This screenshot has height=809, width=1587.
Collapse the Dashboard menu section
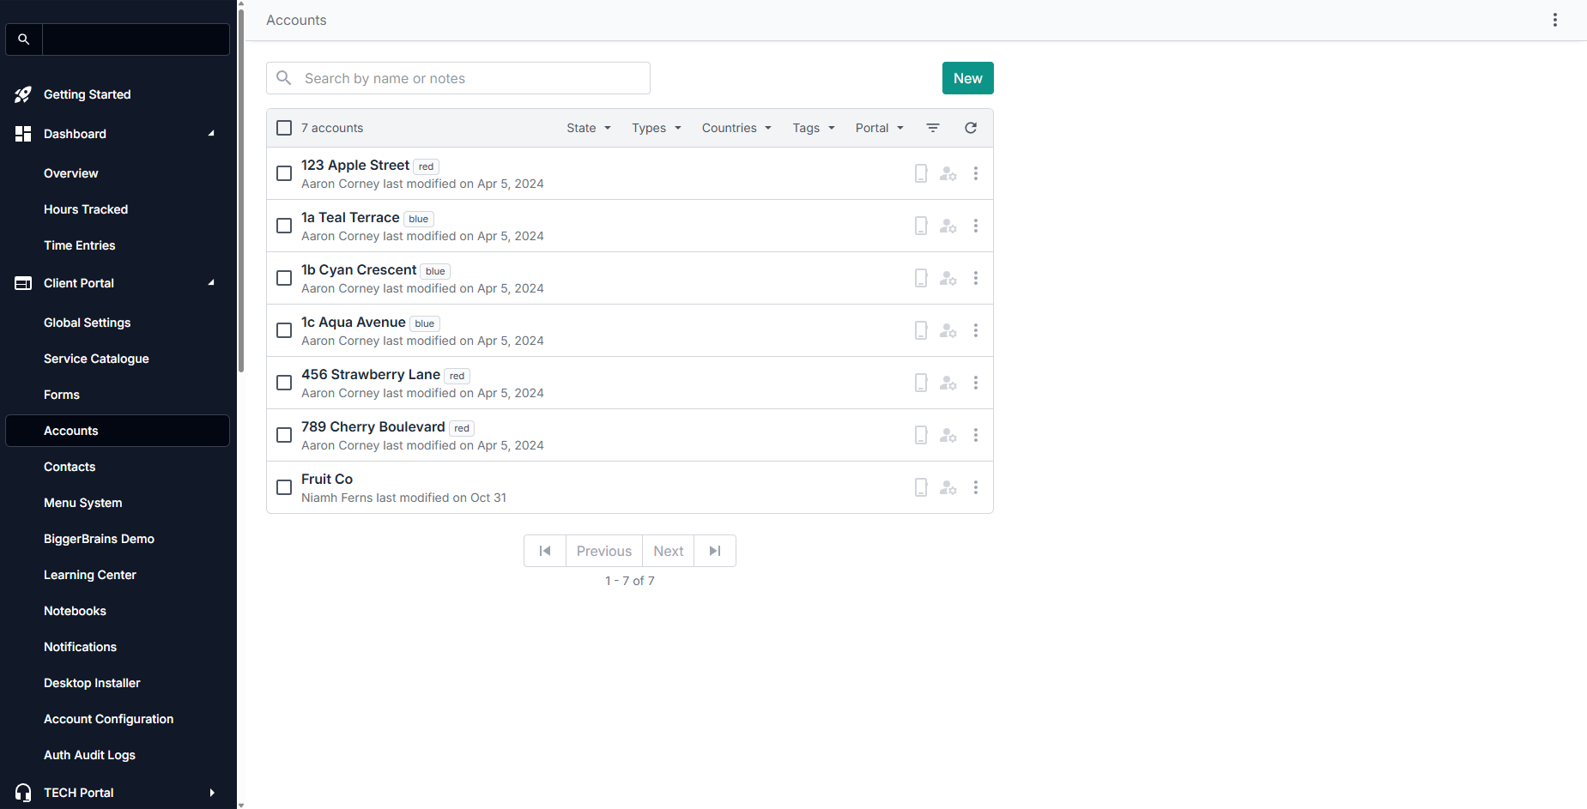point(211,134)
